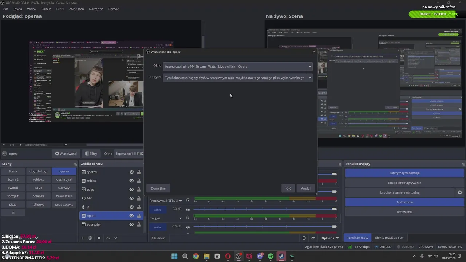Show hidden system tray icons chevron

pyautogui.click(x=414, y=256)
